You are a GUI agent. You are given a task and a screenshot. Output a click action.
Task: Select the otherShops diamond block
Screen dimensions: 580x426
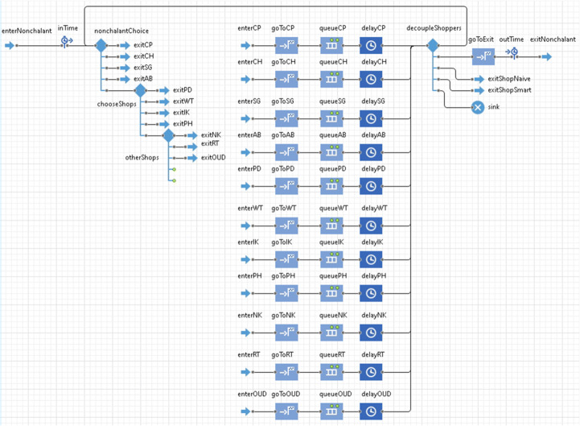click(169, 136)
